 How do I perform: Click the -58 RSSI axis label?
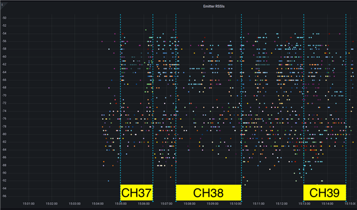point(4,49)
